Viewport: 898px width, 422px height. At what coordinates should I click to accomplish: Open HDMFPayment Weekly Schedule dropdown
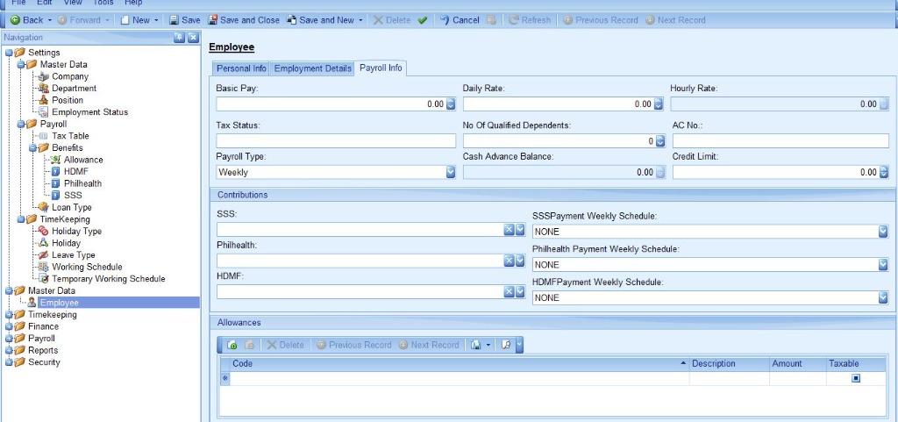[x=883, y=297]
